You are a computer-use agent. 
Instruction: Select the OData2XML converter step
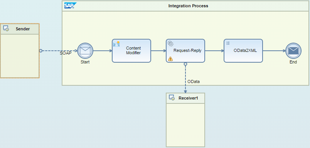[243, 51]
